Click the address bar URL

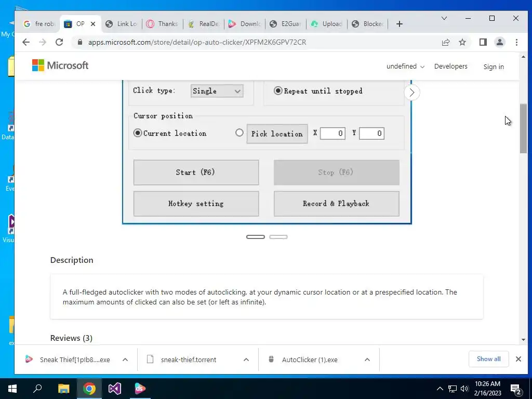tap(197, 42)
